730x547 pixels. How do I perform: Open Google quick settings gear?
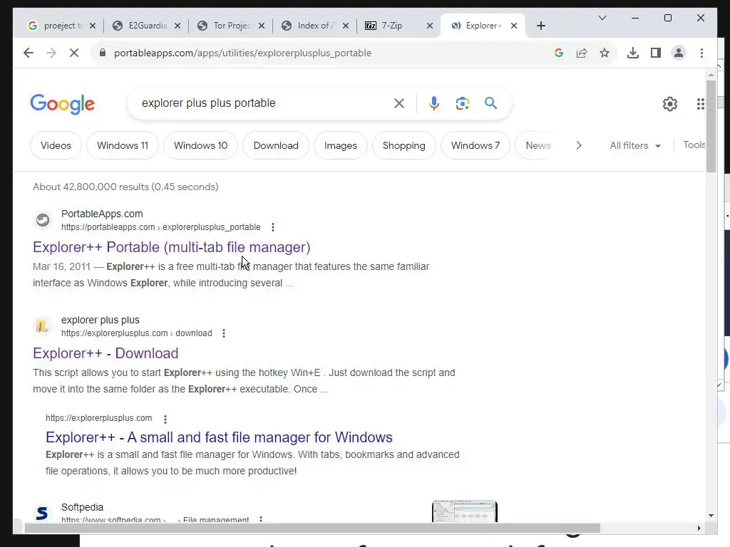(670, 104)
